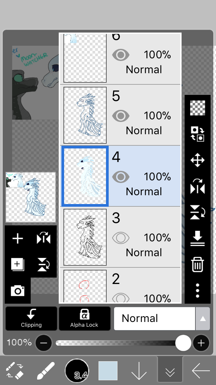Select the move transform arrows icon
Image resolution: width=216 pixels, height=385 pixels.
click(197, 160)
